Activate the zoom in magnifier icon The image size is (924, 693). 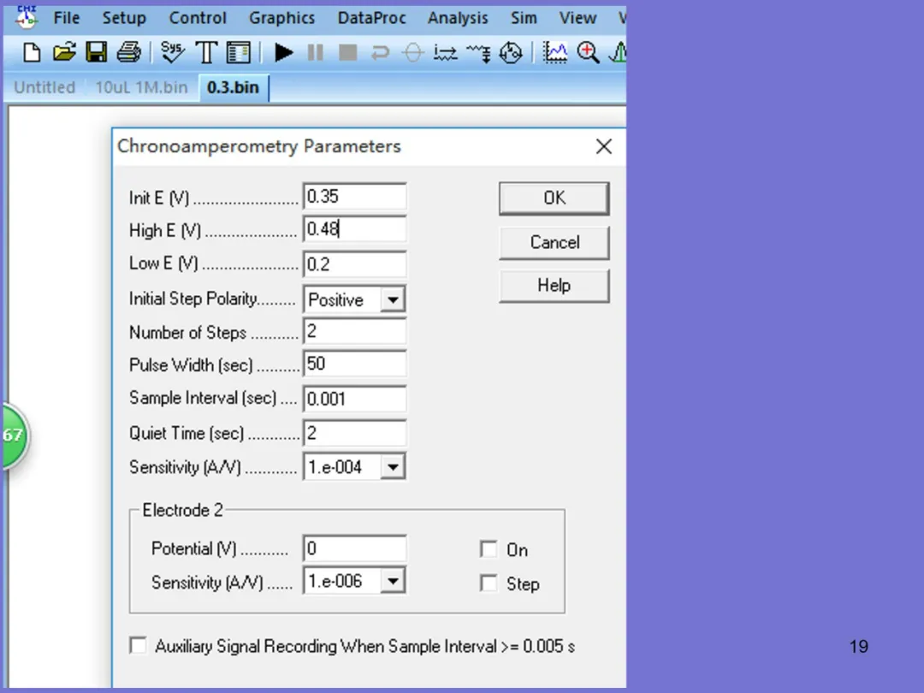pos(588,53)
